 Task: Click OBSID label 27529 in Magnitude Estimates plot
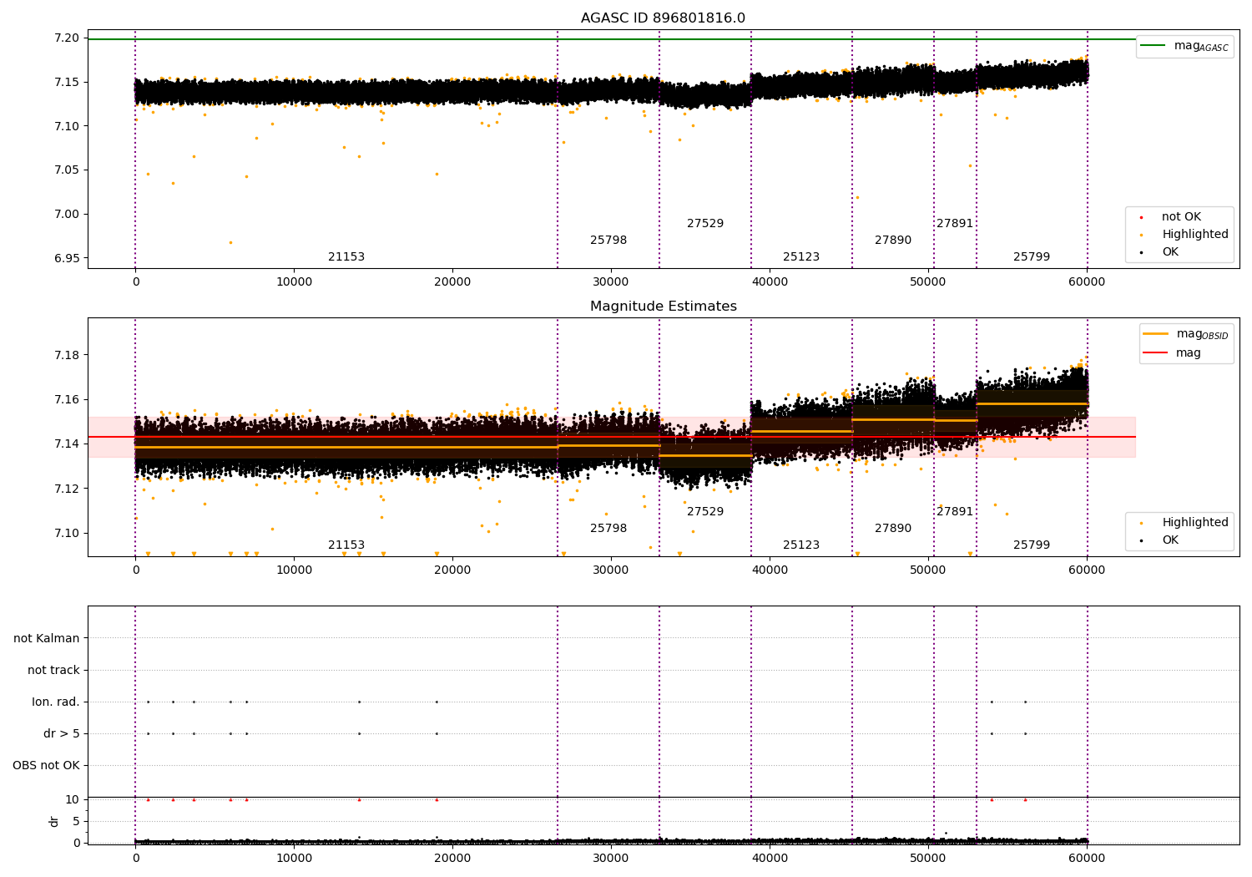[705, 512]
